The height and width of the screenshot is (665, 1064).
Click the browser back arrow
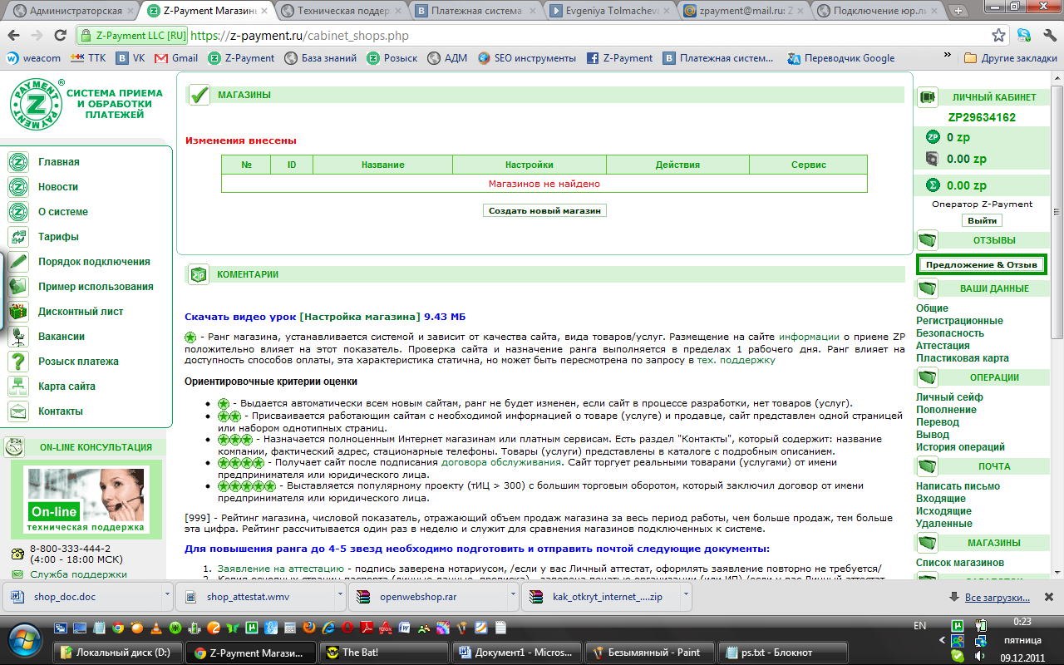click(13, 36)
